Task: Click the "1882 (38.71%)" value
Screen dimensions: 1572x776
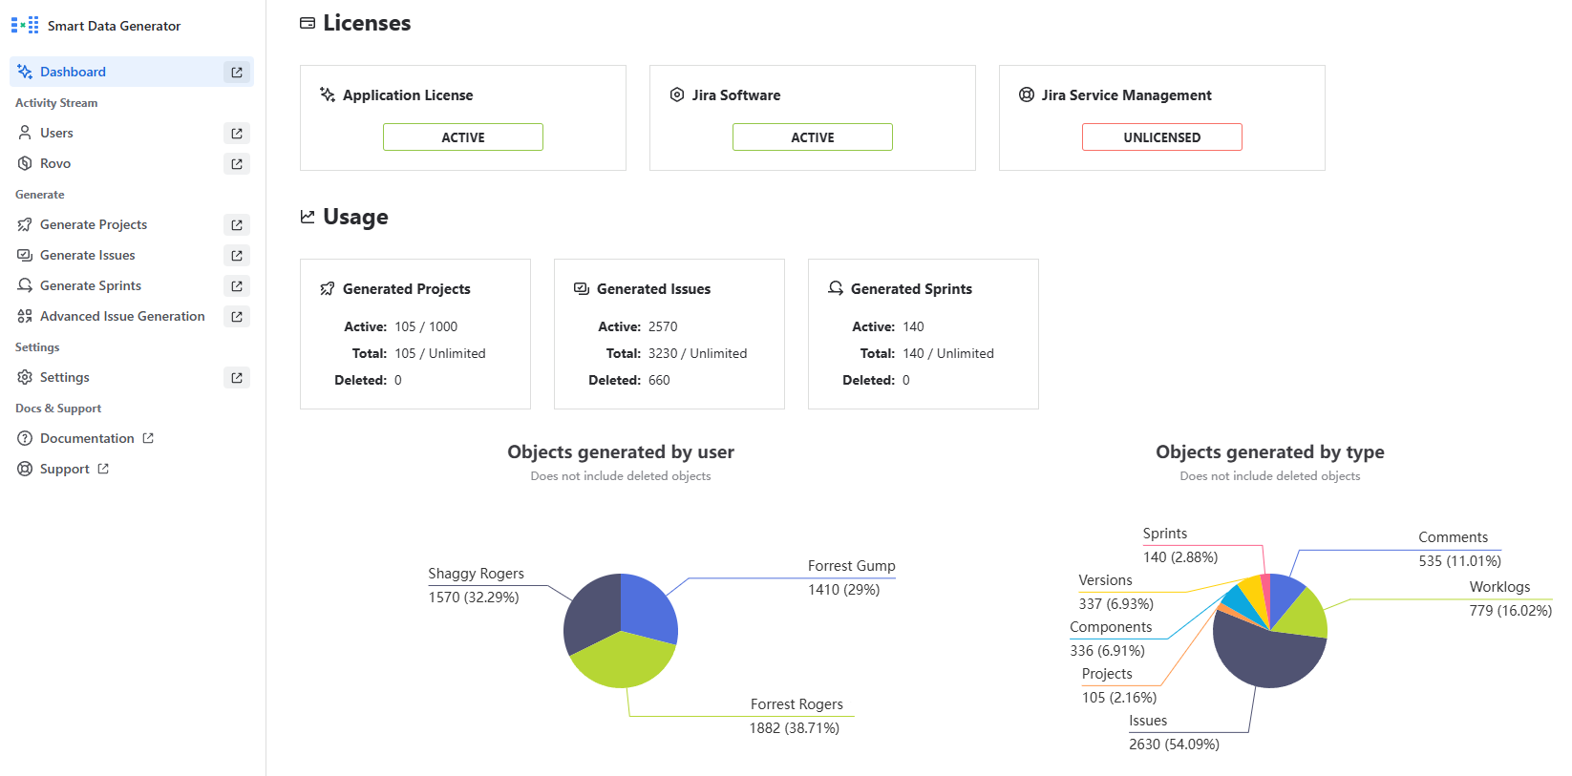Action: tap(795, 728)
